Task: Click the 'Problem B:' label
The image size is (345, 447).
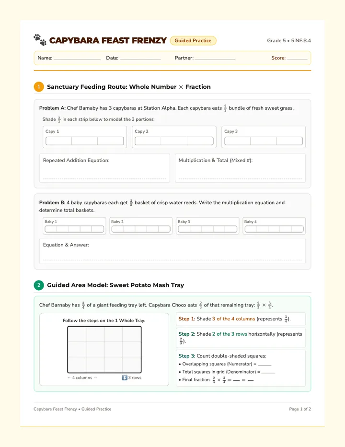Action: (52, 203)
